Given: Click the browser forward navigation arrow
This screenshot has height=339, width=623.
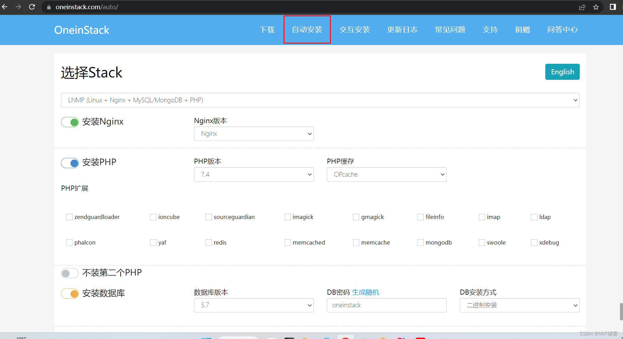Looking at the screenshot, I should click(x=18, y=7).
